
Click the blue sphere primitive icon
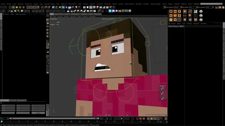click(x=53, y=7)
